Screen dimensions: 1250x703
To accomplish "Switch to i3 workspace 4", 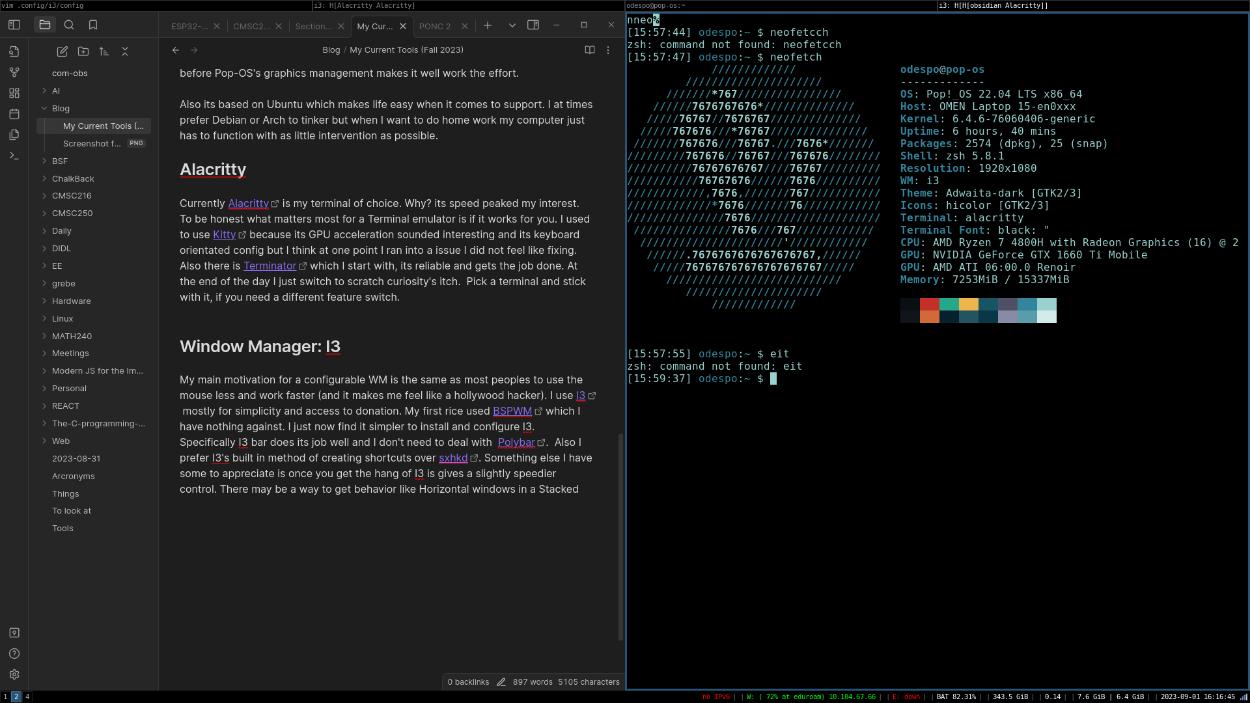I will point(27,696).
